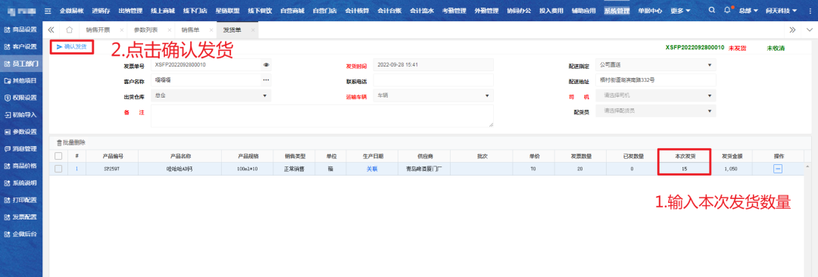Open 员工部门 in the sidebar

click(21, 64)
